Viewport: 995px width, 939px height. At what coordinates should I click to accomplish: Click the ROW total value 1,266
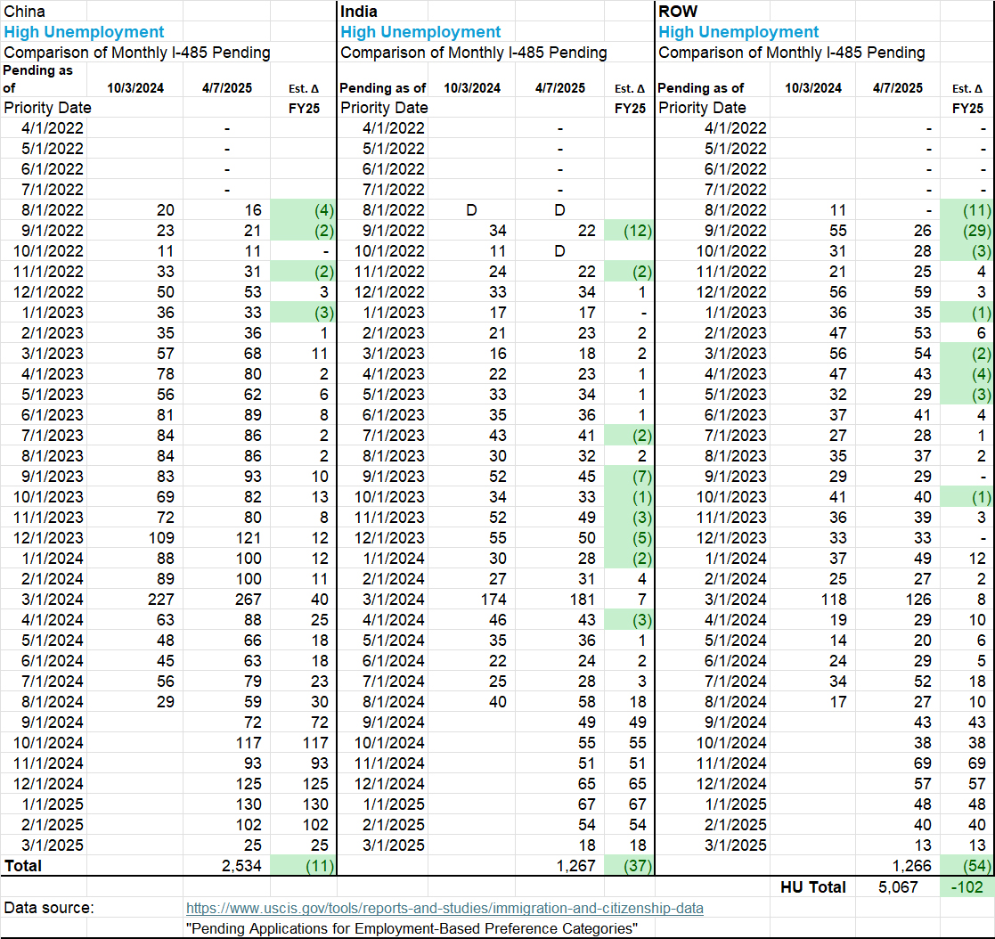click(909, 865)
